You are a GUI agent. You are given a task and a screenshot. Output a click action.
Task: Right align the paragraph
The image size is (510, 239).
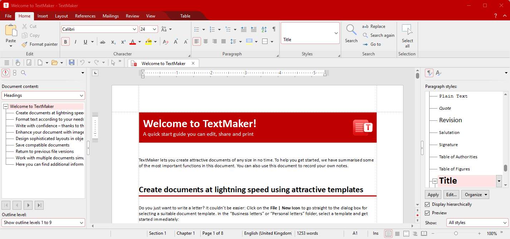coord(215,42)
